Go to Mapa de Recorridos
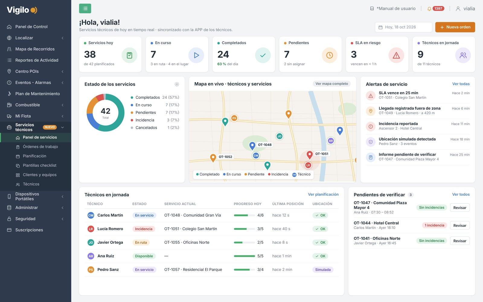The image size is (483, 302). [x=36, y=49]
